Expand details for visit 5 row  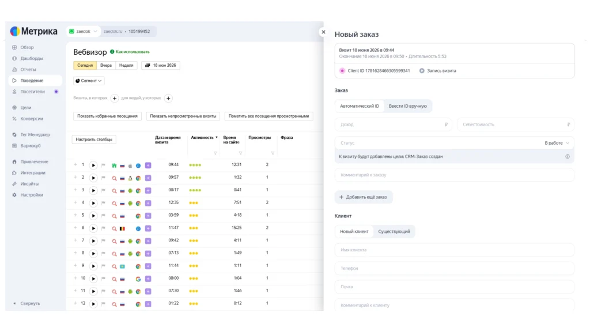(75, 216)
